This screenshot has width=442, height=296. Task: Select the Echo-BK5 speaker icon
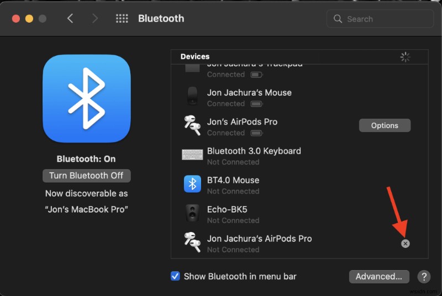tap(192, 213)
